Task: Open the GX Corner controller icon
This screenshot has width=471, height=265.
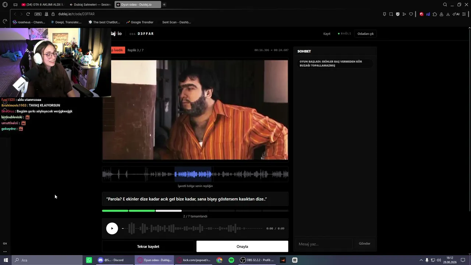Action: [15, 4]
